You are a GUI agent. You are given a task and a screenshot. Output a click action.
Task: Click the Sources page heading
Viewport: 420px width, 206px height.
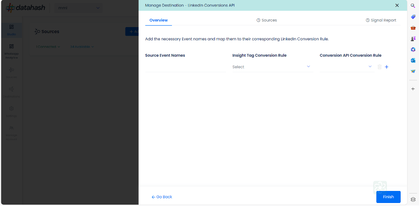click(50, 32)
